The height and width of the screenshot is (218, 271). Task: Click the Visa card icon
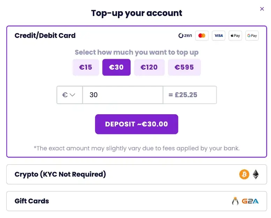(219, 36)
